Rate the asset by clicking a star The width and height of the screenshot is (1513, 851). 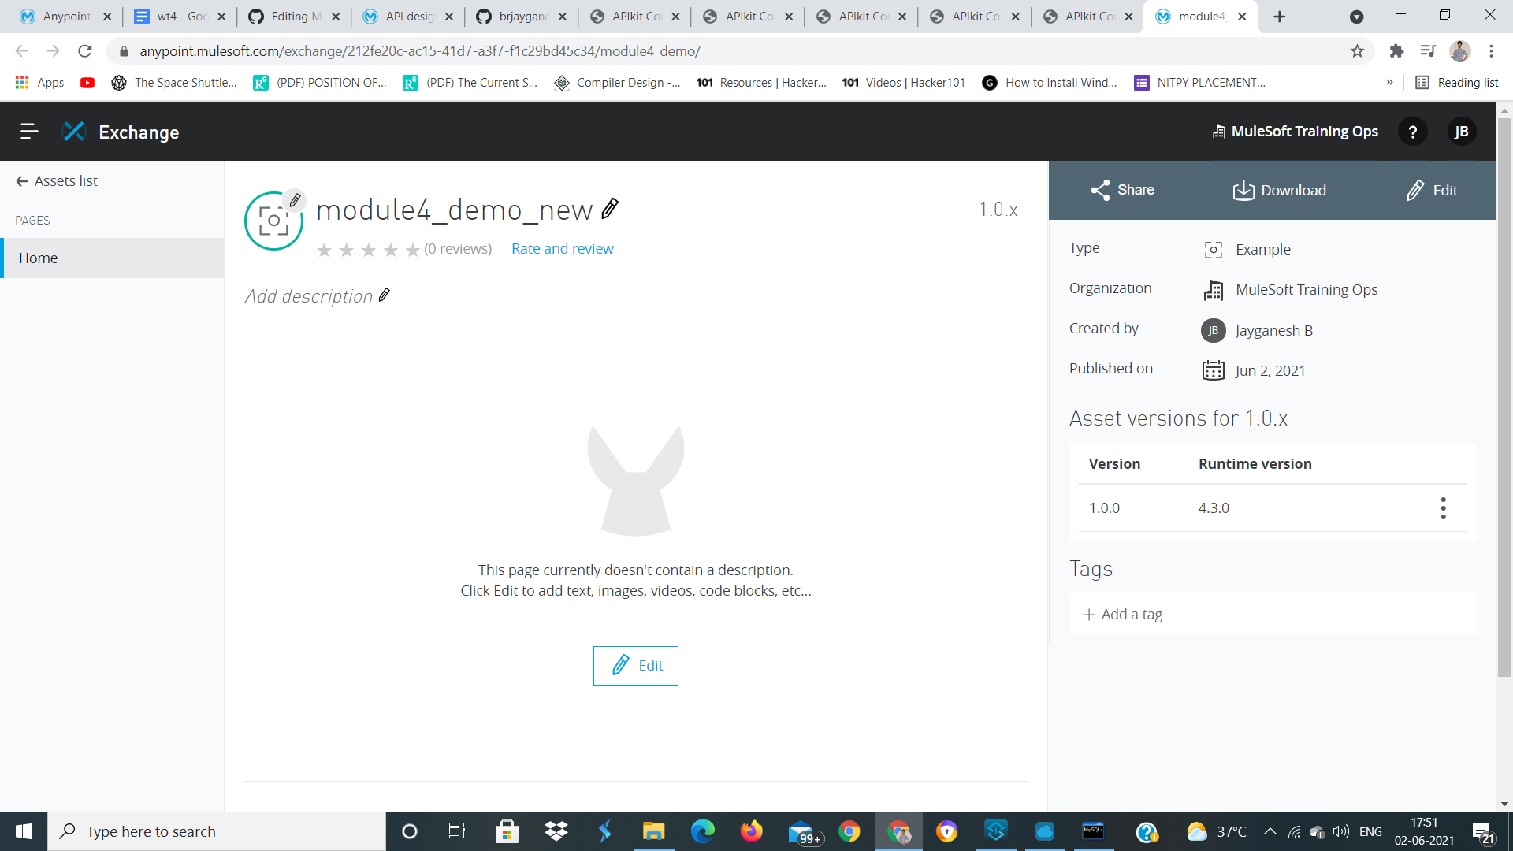click(368, 249)
